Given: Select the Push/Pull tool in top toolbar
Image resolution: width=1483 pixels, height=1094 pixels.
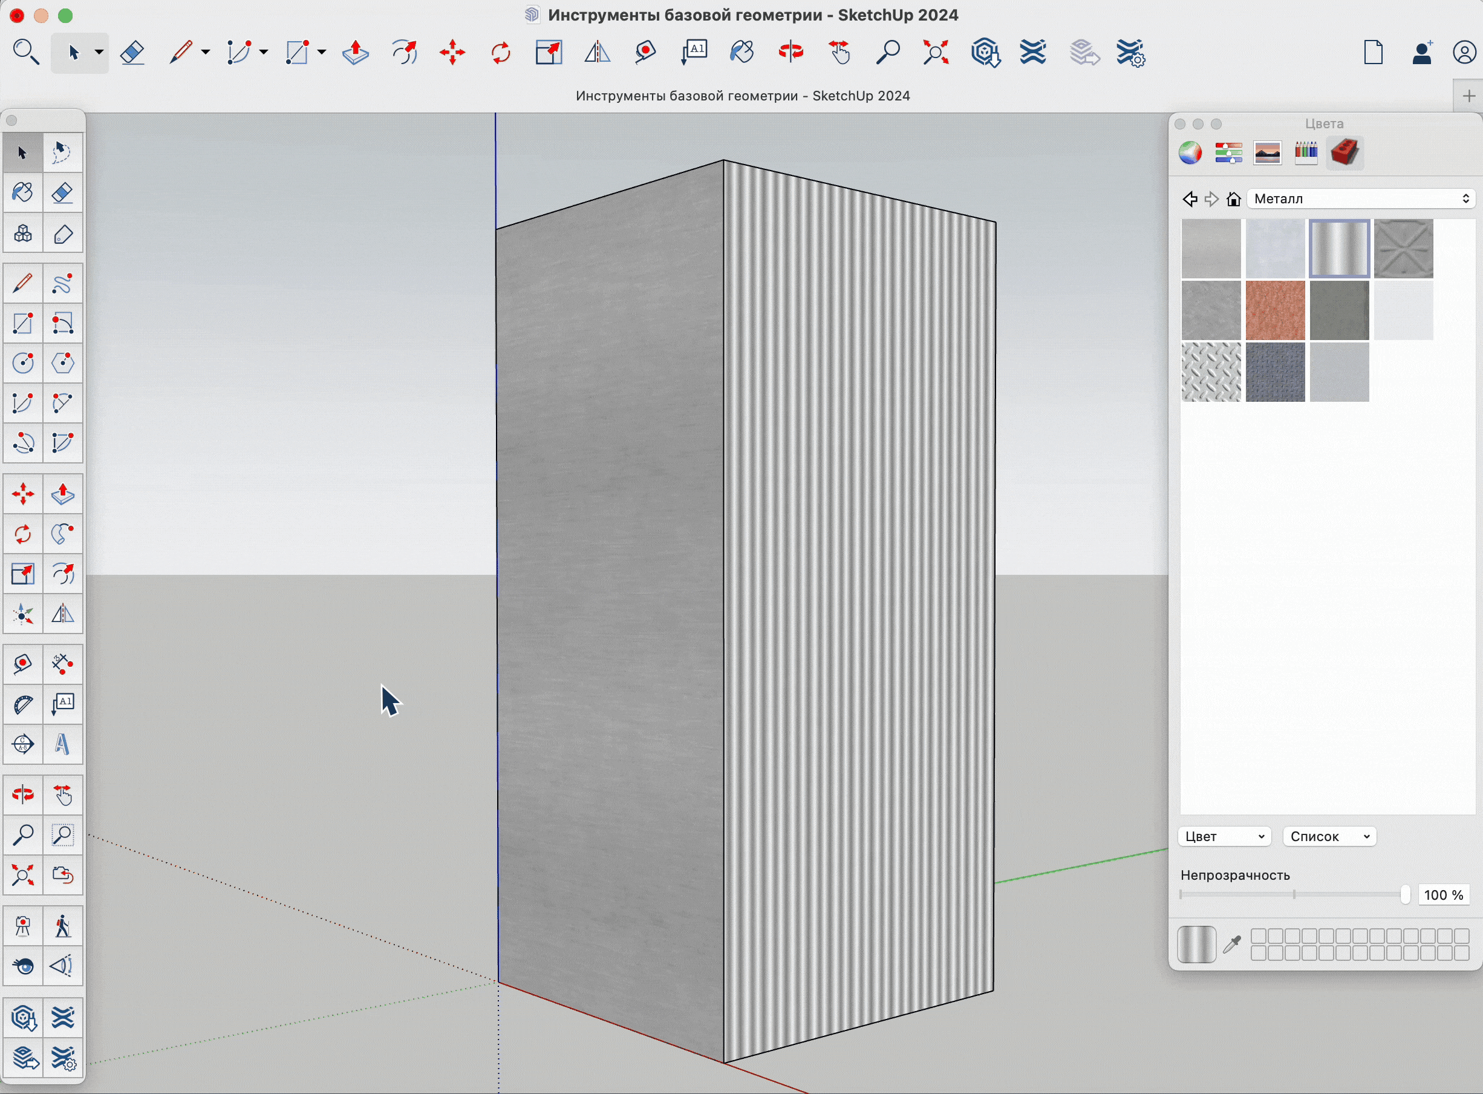Looking at the screenshot, I should 356,52.
